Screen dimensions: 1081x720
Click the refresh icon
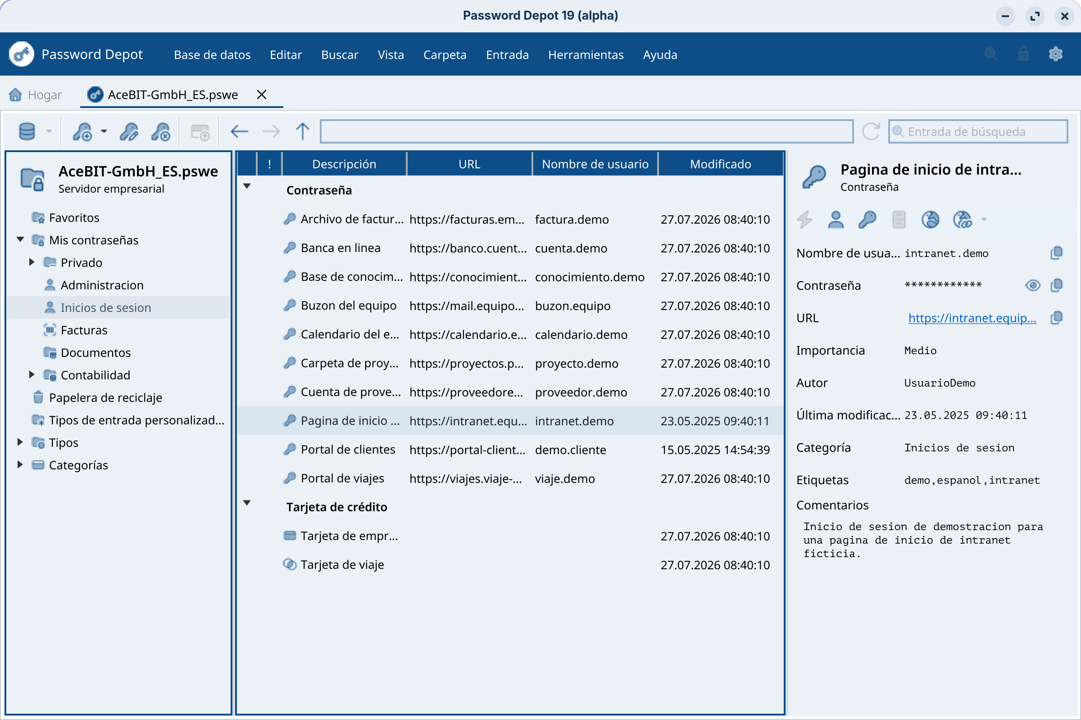(x=871, y=132)
